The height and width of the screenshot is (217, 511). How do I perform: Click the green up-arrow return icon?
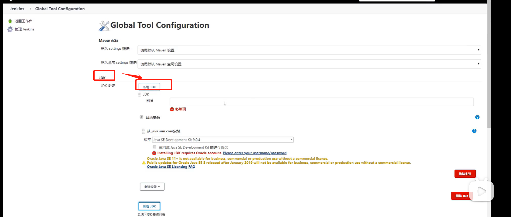coord(10,21)
